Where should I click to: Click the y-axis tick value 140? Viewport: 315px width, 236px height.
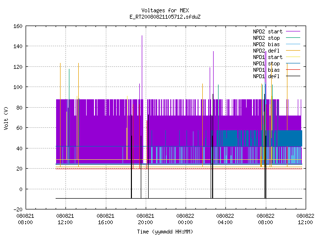pyautogui.click(x=18, y=46)
